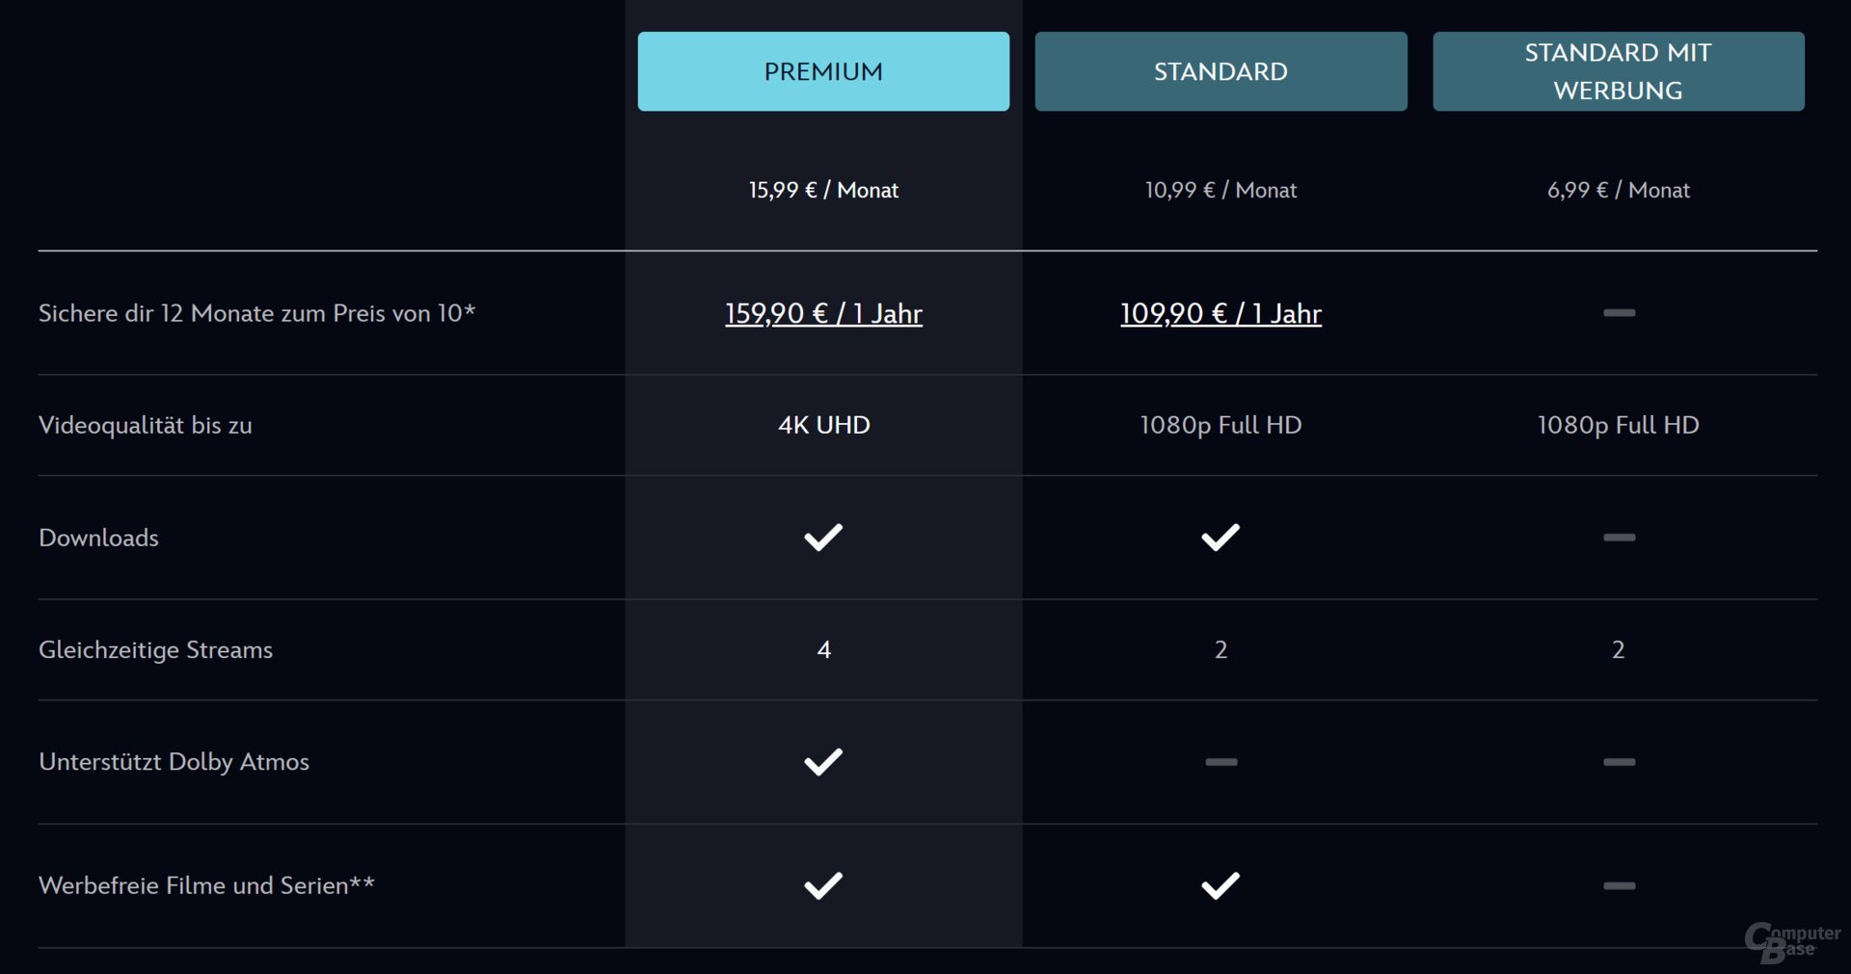This screenshot has width=1851, height=974.
Task: Click the Gleichzeitige Streams row label
Action: (x=155, y=649)
